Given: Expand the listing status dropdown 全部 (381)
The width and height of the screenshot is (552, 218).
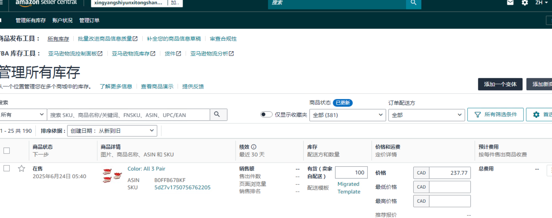Looking at the screenshot, I should pos(347,115).
